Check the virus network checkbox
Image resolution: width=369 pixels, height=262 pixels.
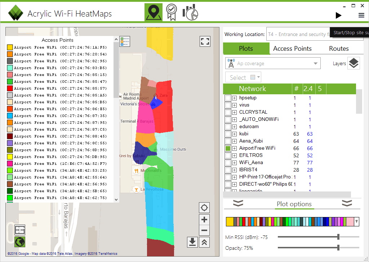point(228,105)
